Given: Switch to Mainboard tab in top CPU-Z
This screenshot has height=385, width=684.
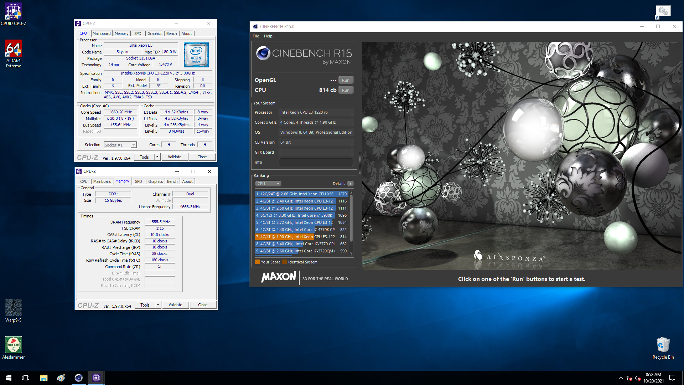Looking at the screenshot, I should pos(102,34).
